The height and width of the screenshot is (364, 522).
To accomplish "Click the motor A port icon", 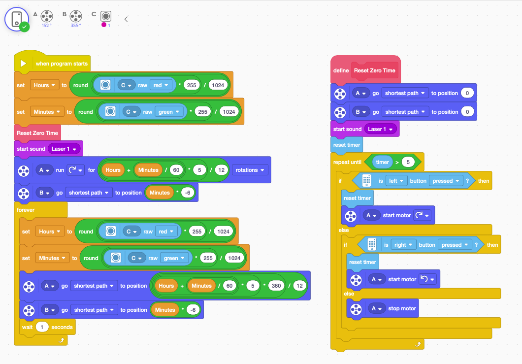I will tap(47, 16).
